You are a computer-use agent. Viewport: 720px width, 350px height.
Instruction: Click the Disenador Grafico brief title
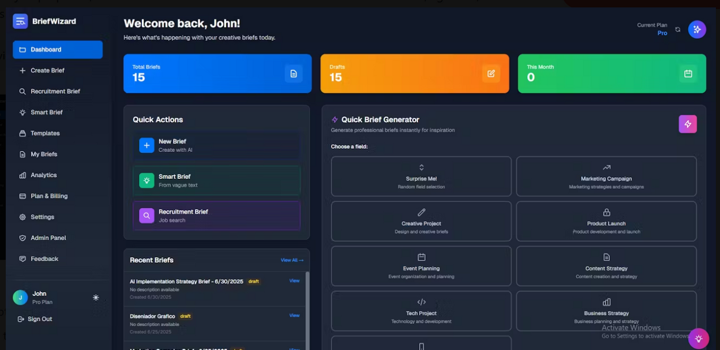(x=152, y=316)
